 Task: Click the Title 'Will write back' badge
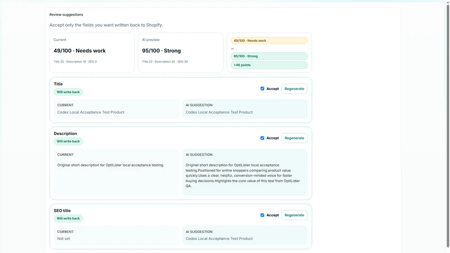click(x=68, y=92)
